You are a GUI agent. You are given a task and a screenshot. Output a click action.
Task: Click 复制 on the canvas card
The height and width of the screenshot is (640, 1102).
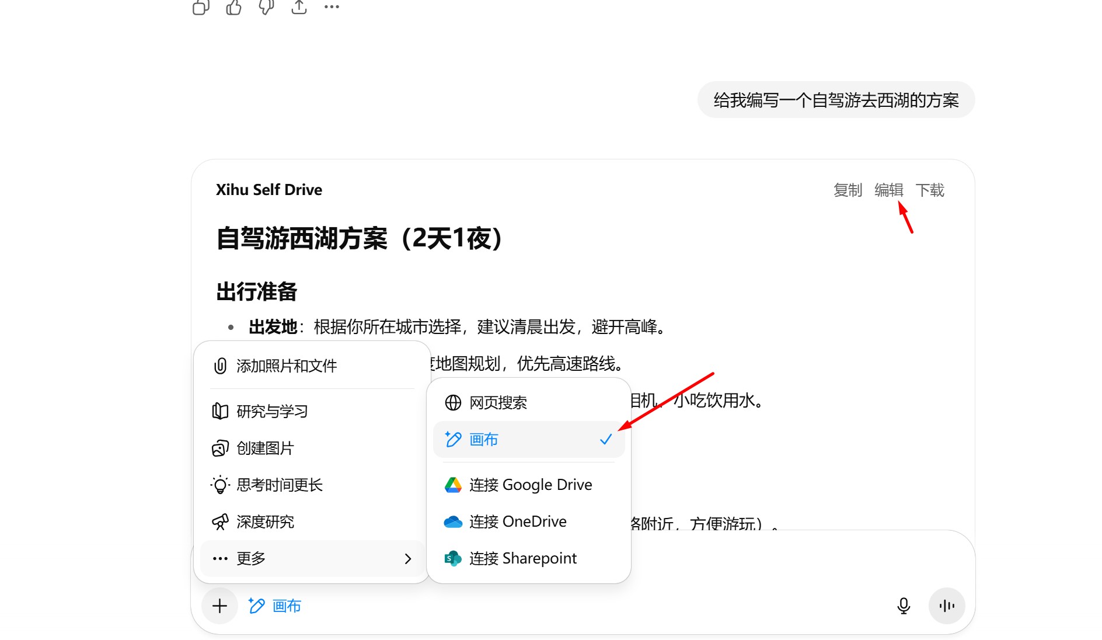tap(848, 190)
